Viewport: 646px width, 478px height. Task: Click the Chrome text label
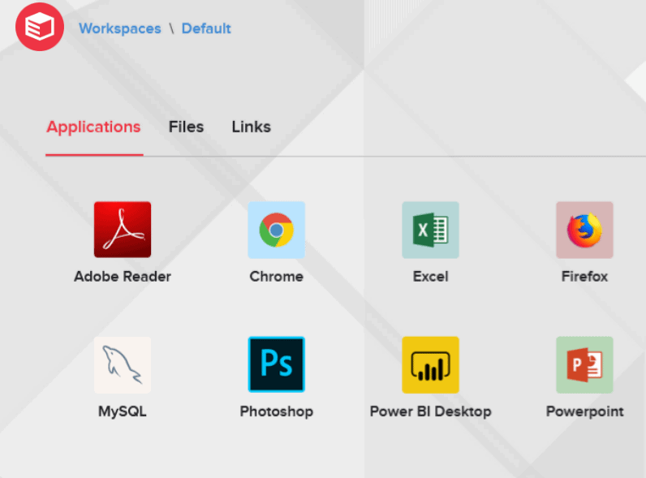tap(277, 277)
